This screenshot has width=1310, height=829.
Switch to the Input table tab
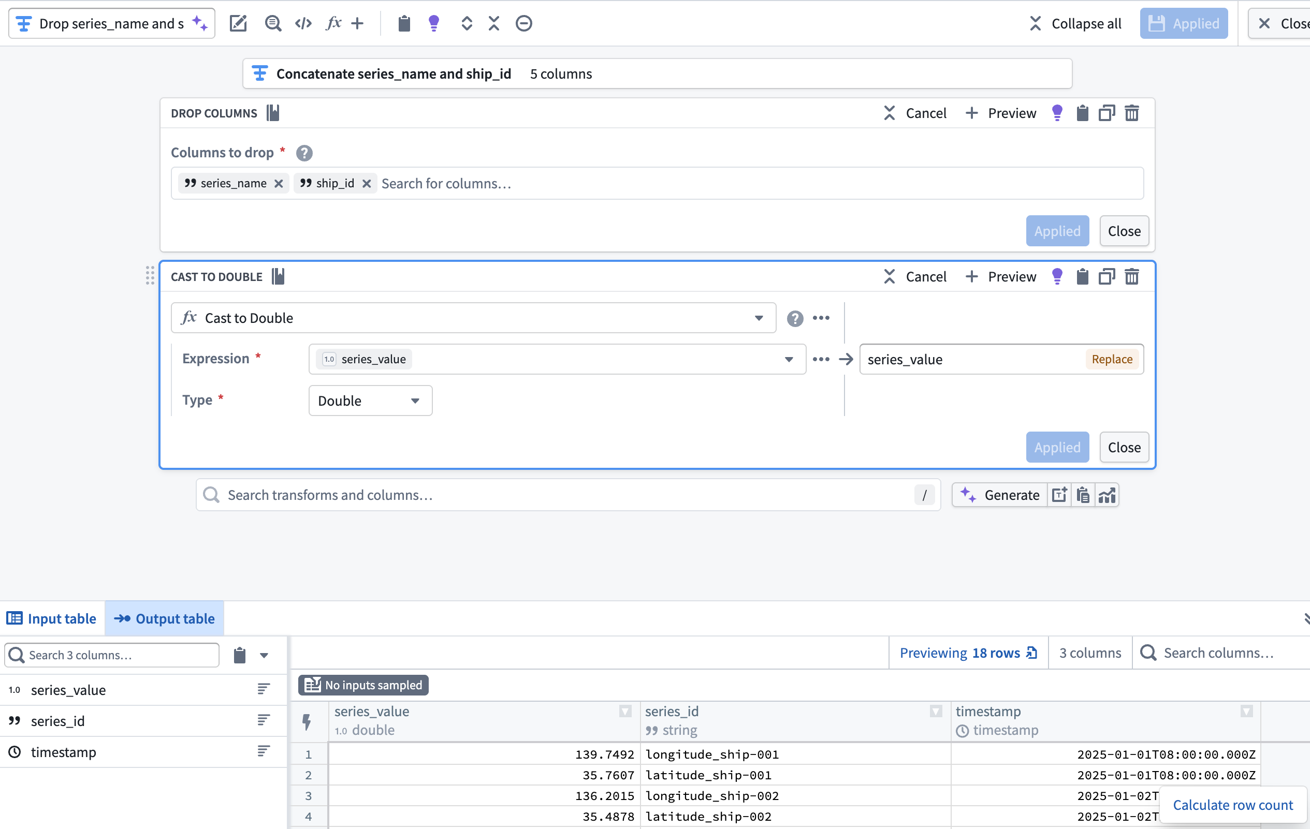pyautogui.click(x=52, y=618)
